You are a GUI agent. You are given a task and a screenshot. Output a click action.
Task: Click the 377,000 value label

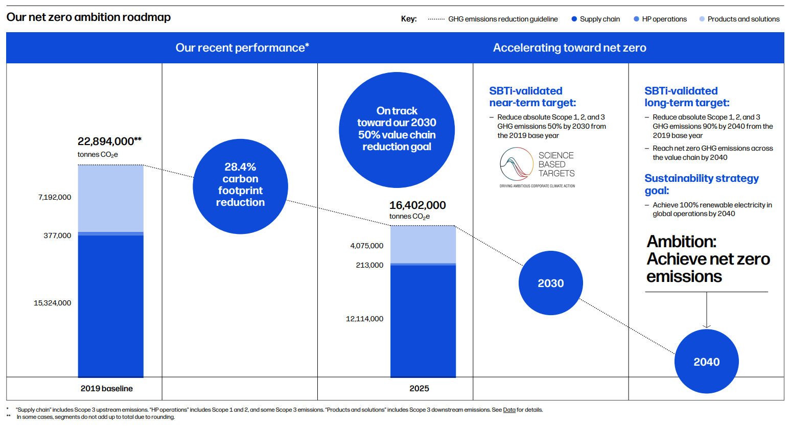(x=57, y=235)
